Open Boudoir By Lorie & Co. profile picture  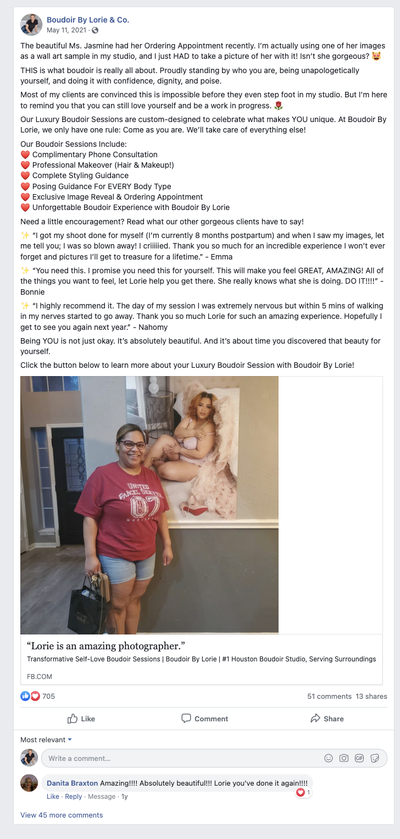click(x=31, y=25)
